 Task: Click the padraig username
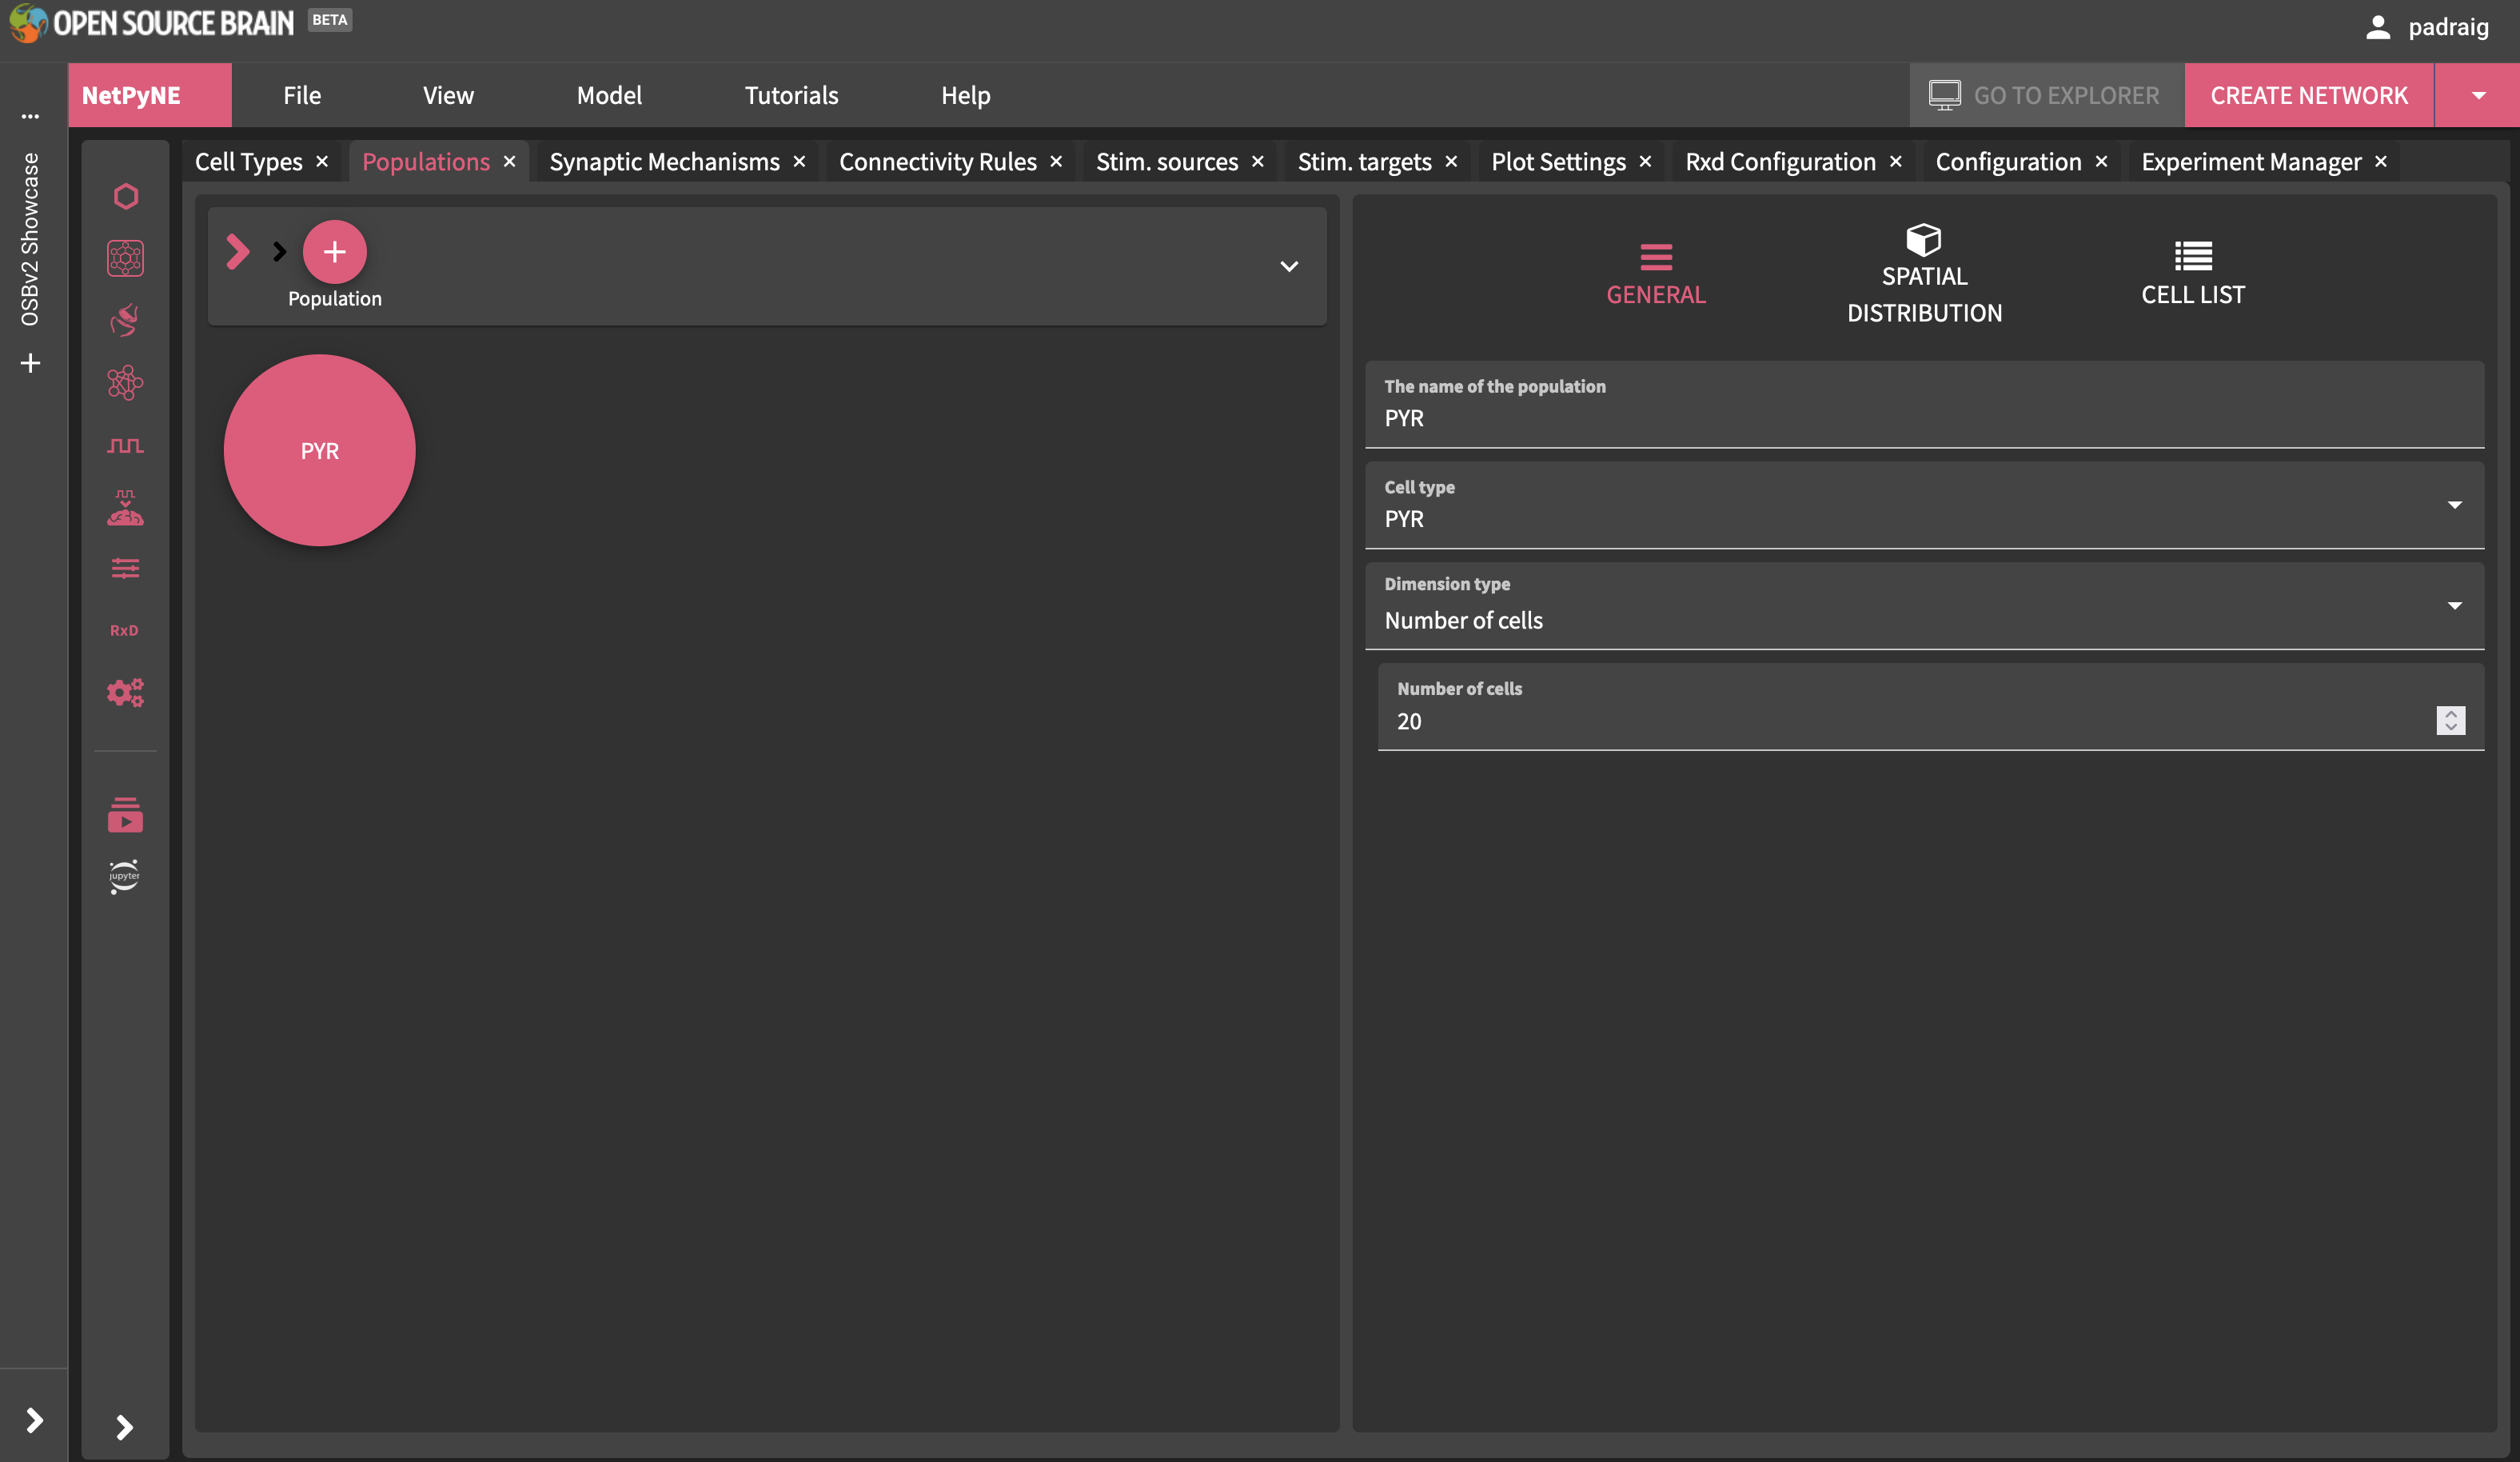[2448, 27]
